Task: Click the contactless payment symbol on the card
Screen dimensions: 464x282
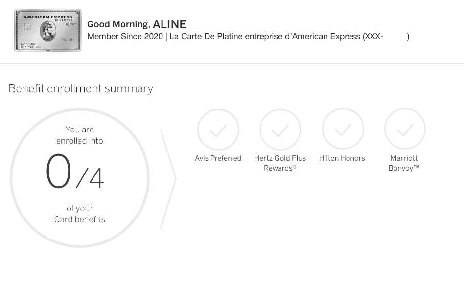Action: [67, 24]
